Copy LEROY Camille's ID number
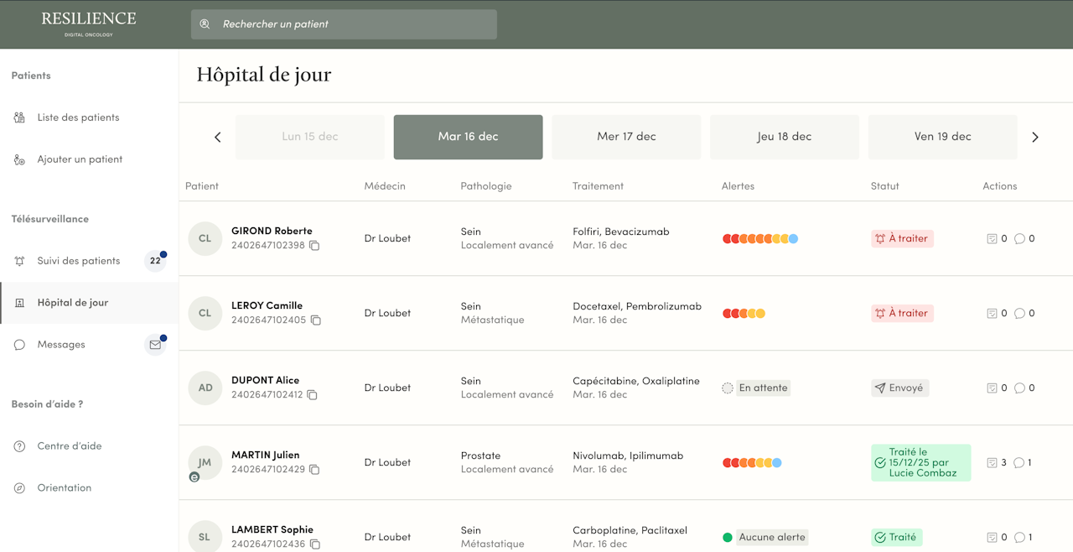Viewport: 1073px width, 552px height. 316,320
